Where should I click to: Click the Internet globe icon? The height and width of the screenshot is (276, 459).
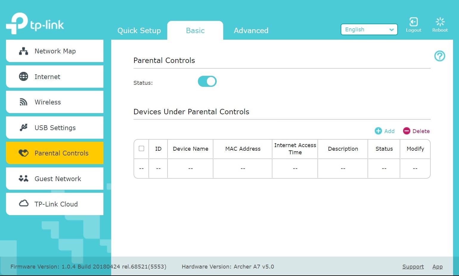coord(24,77)
